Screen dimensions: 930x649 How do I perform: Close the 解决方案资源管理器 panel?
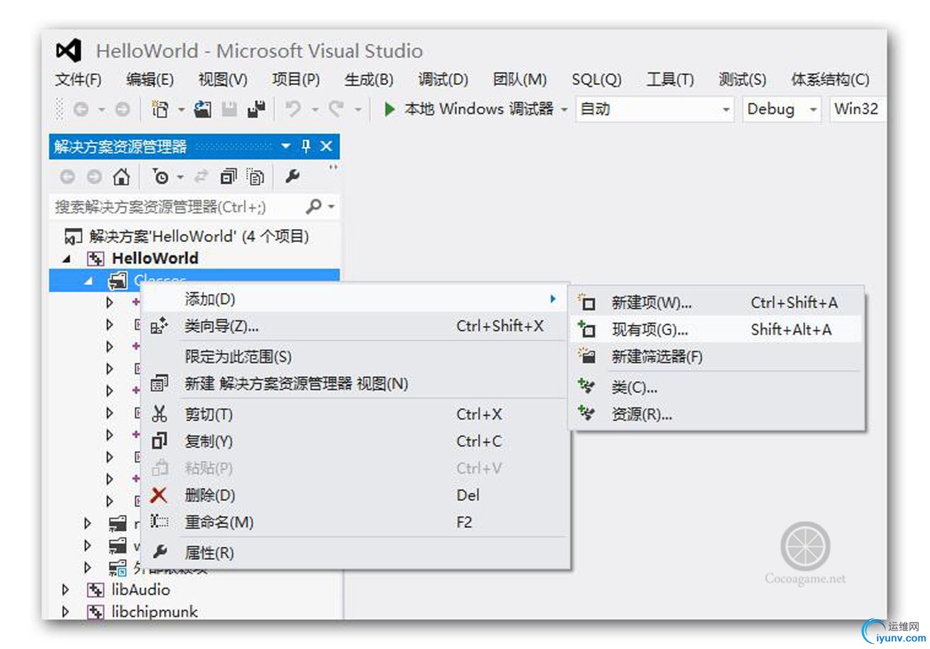click(326, 146)
